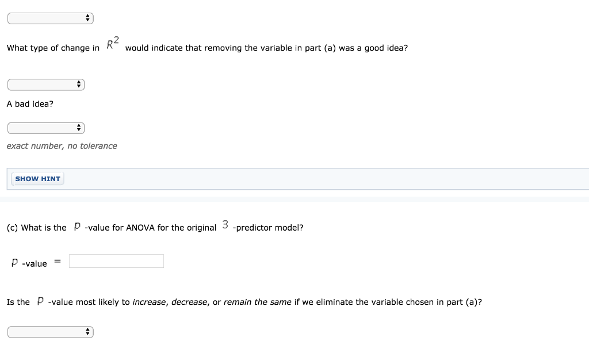Click the up arrow on the second selector
The width and height of the screenshot is (589, 341).
tap(79, 82)
